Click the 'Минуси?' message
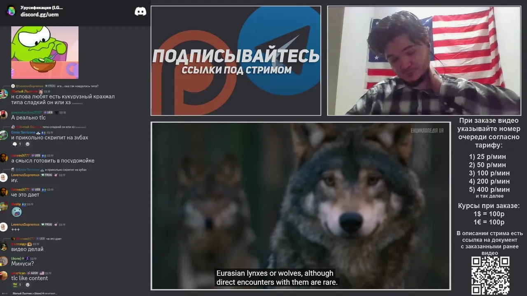Image resolution: width=527 pixels, height=296 pixels. point(23,264)
